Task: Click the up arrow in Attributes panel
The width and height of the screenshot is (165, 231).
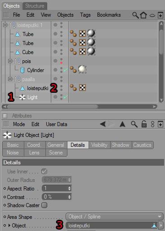Action: click(x=122, y=124)
